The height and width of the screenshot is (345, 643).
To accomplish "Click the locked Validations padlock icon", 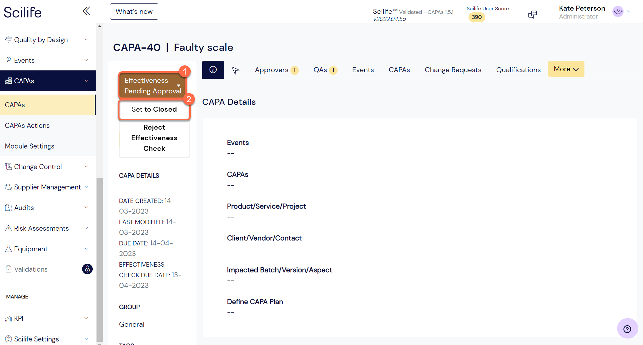I will (x=87, y=269).
